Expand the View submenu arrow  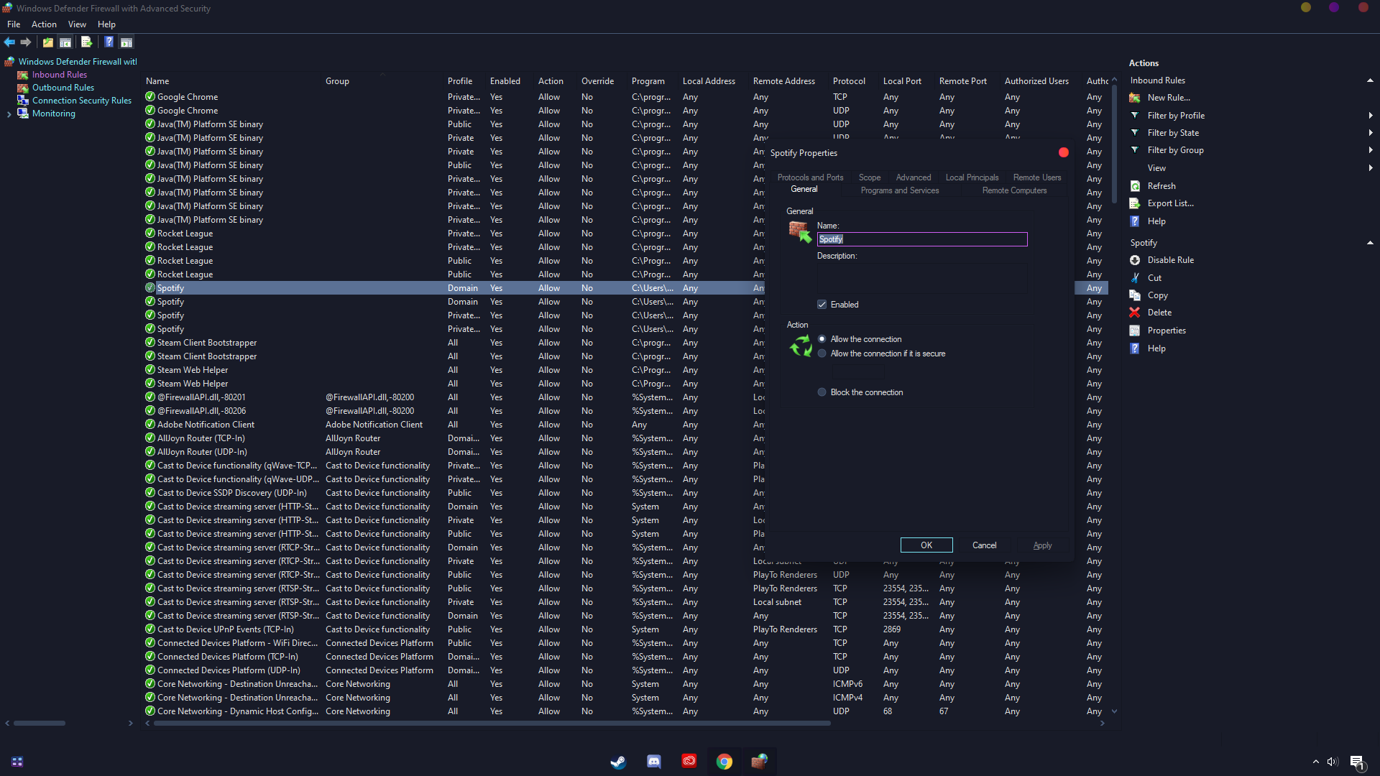click(1371, 168)
